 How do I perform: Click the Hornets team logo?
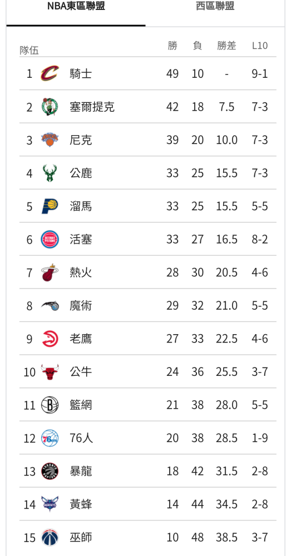pos(50,504)
